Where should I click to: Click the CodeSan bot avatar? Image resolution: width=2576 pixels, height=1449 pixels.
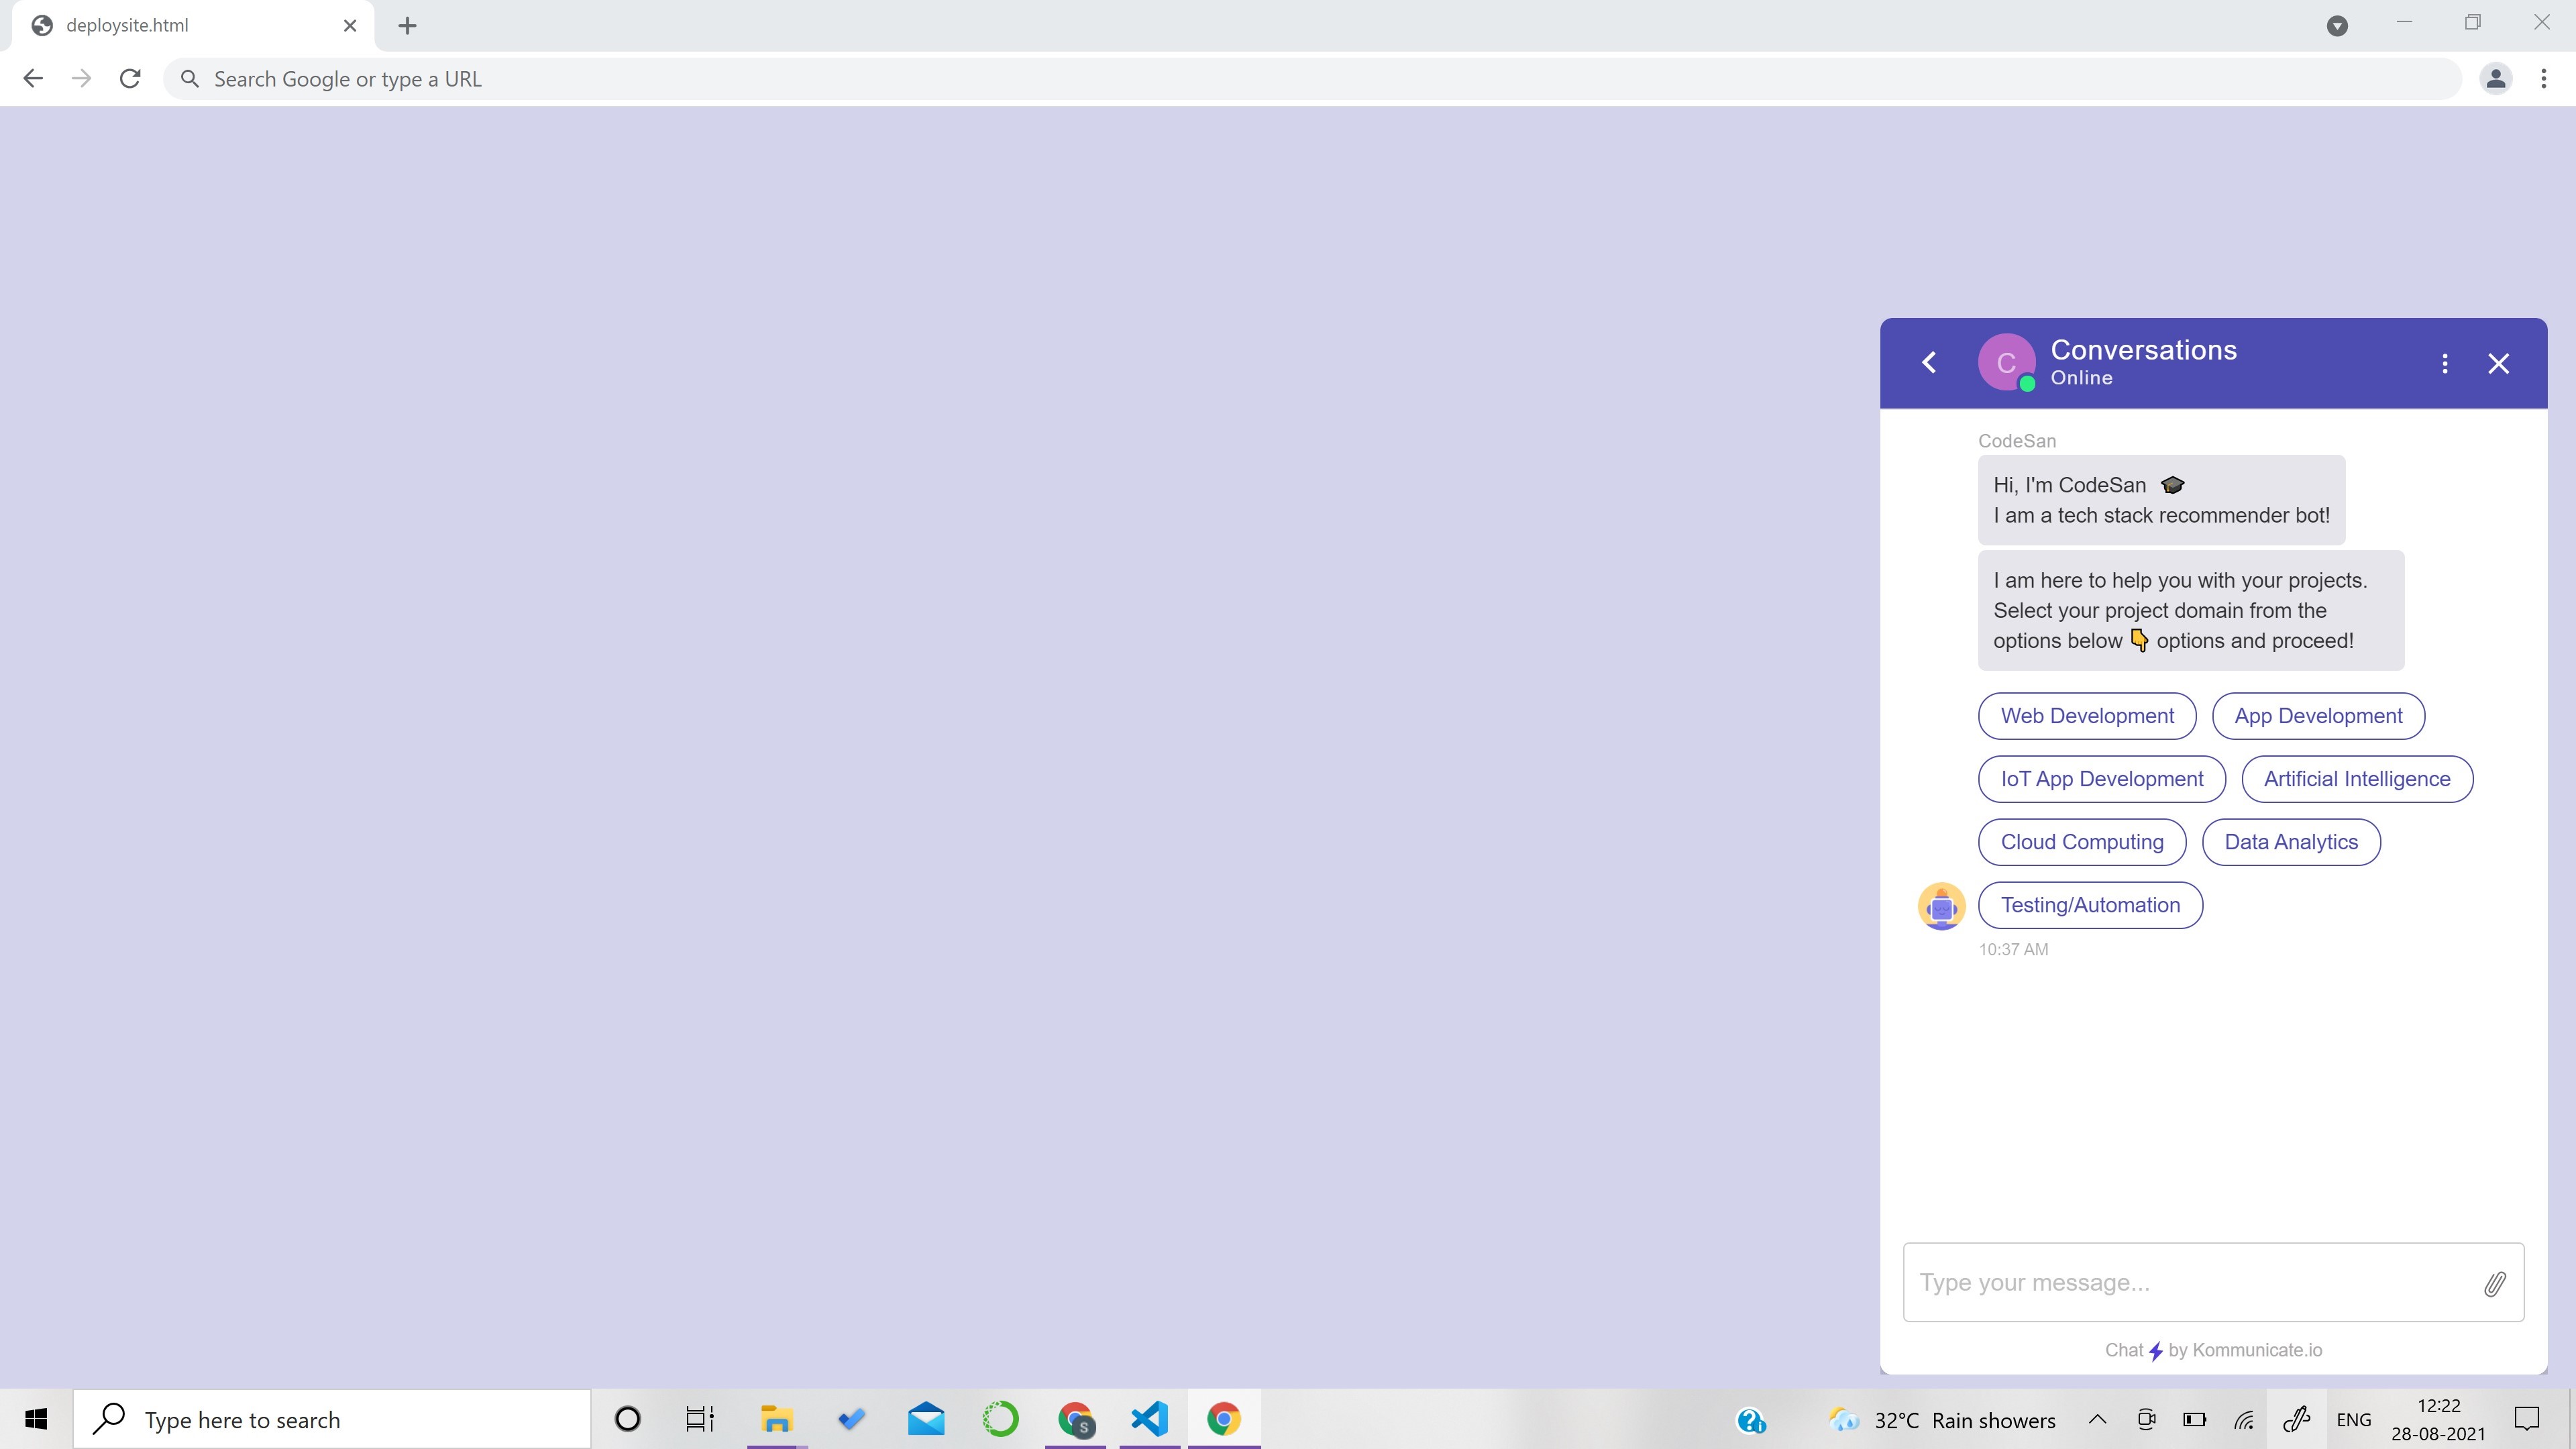pyautogui.click(x=1941, y=906)
